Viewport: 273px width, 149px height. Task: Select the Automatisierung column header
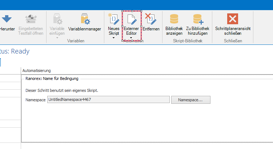36,71
